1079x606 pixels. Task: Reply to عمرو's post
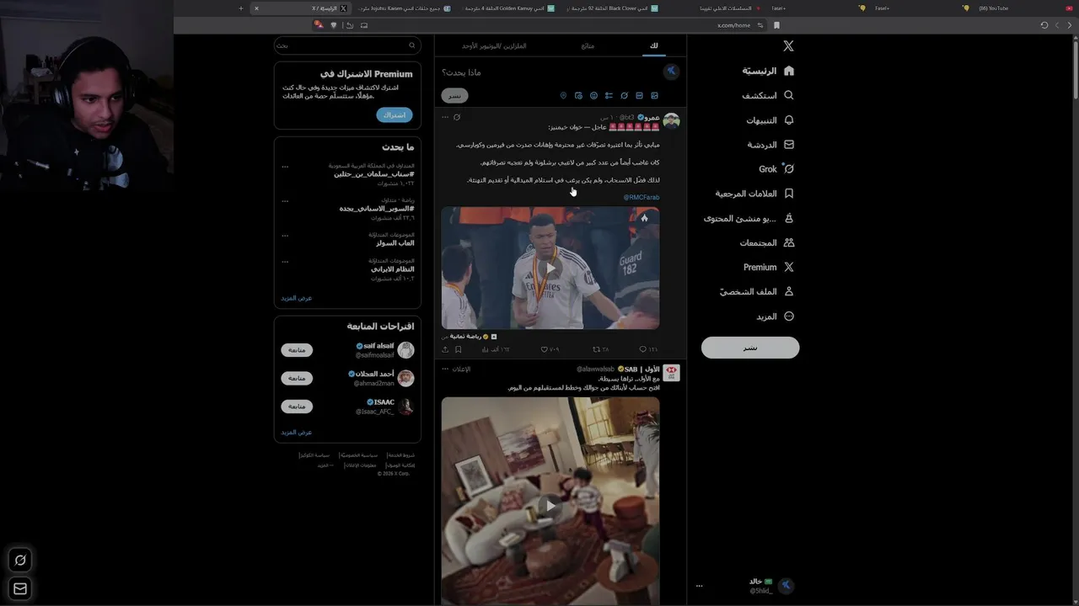(x=647, y=349)
